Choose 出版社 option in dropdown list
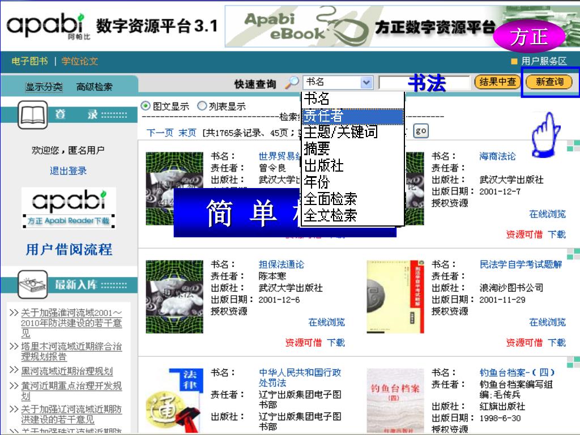 (353, 165)
